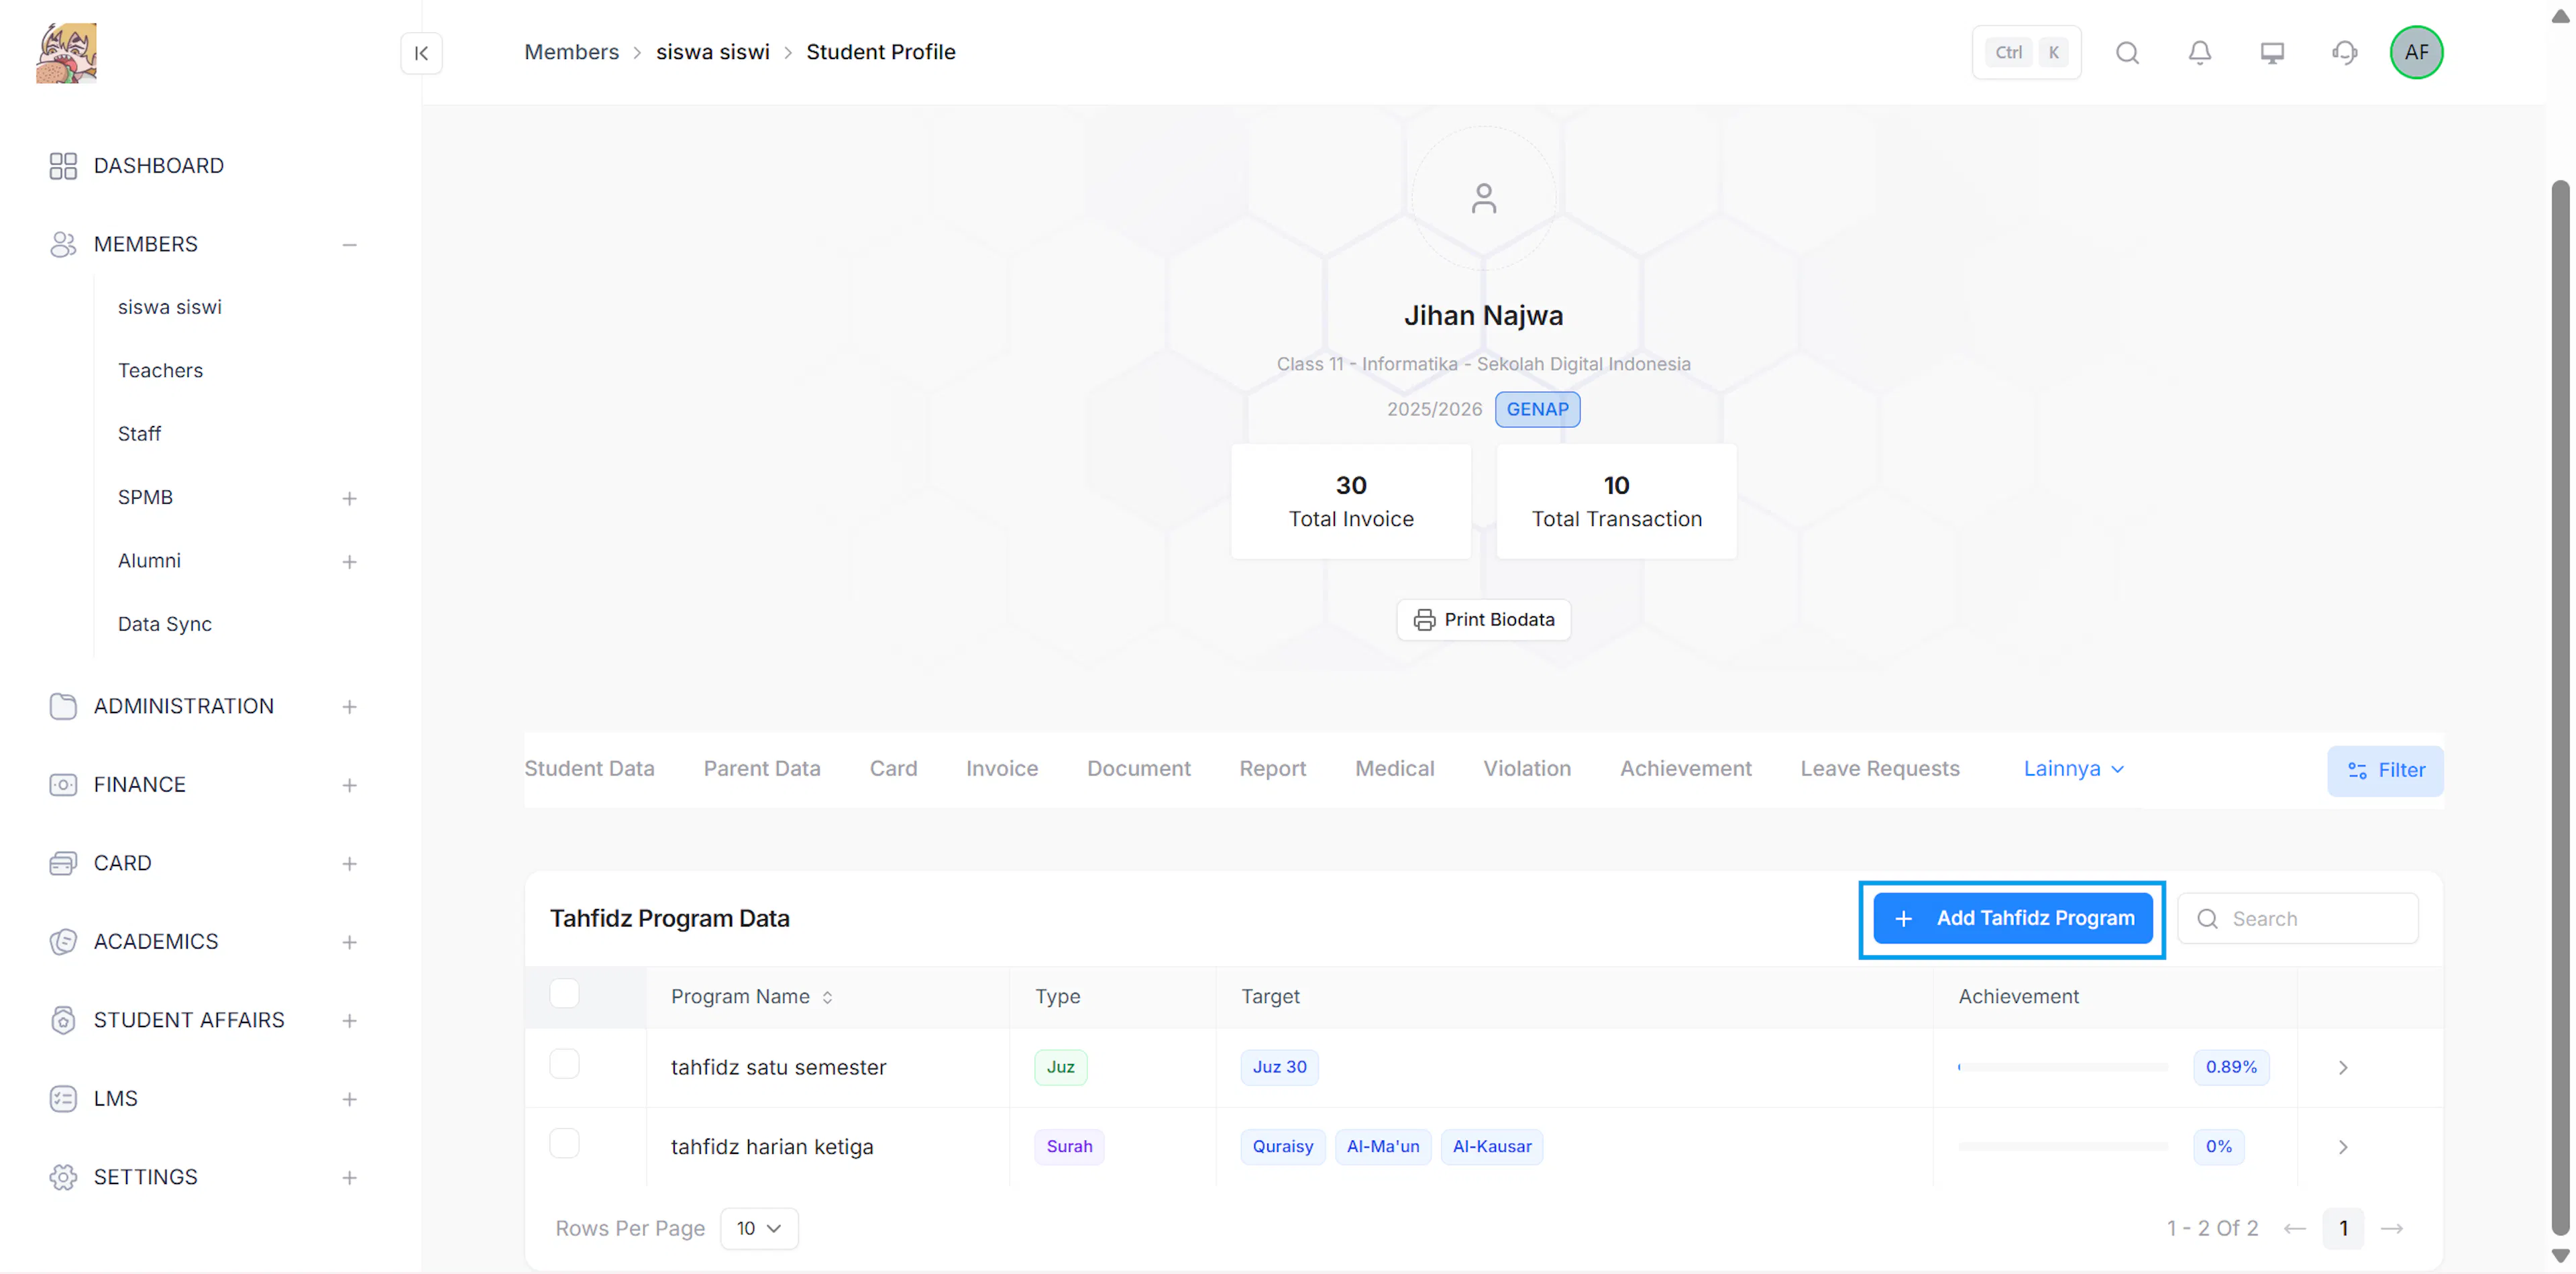Go to previous page with left arrow
The image size is (2576, 1274).
(2294, 1229)
